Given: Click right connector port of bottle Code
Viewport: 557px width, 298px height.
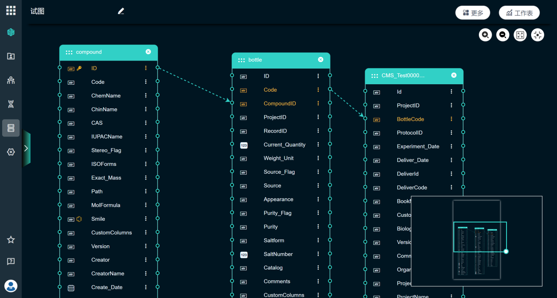Looking at the screenshot, I should pyautogui.click(x=330, y=89).
